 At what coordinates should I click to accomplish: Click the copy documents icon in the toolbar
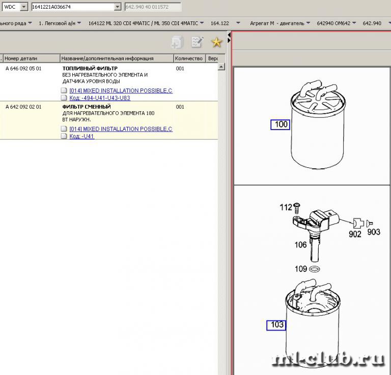click(177, 42)
